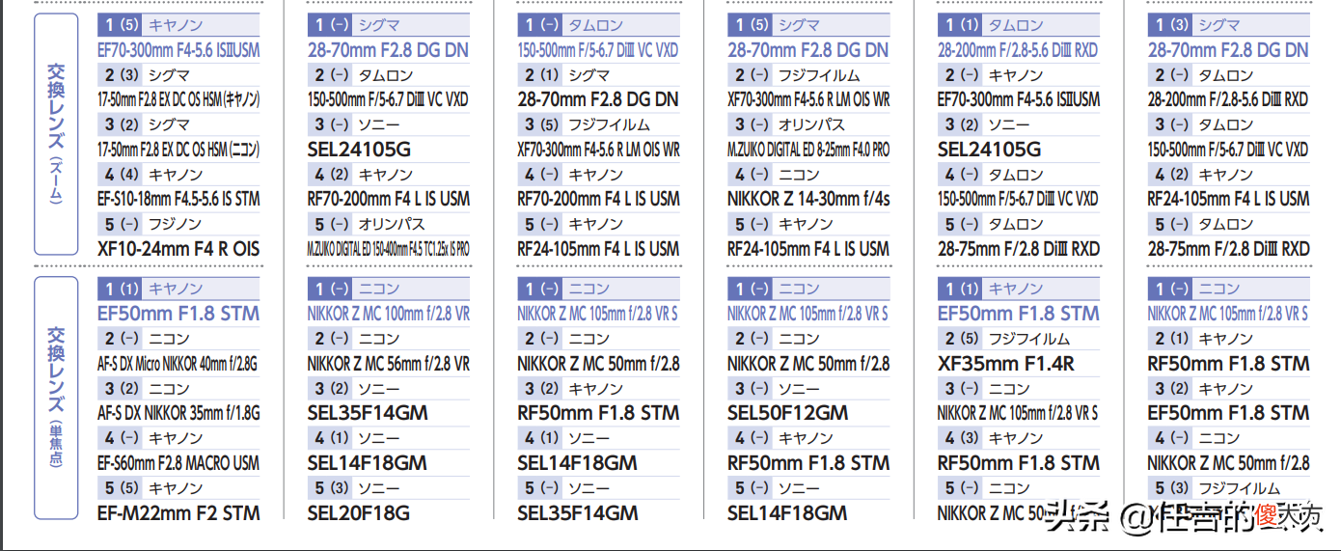Select the NIKKOR Z 14-30mm f/4s entry

(x=808, y=199)
